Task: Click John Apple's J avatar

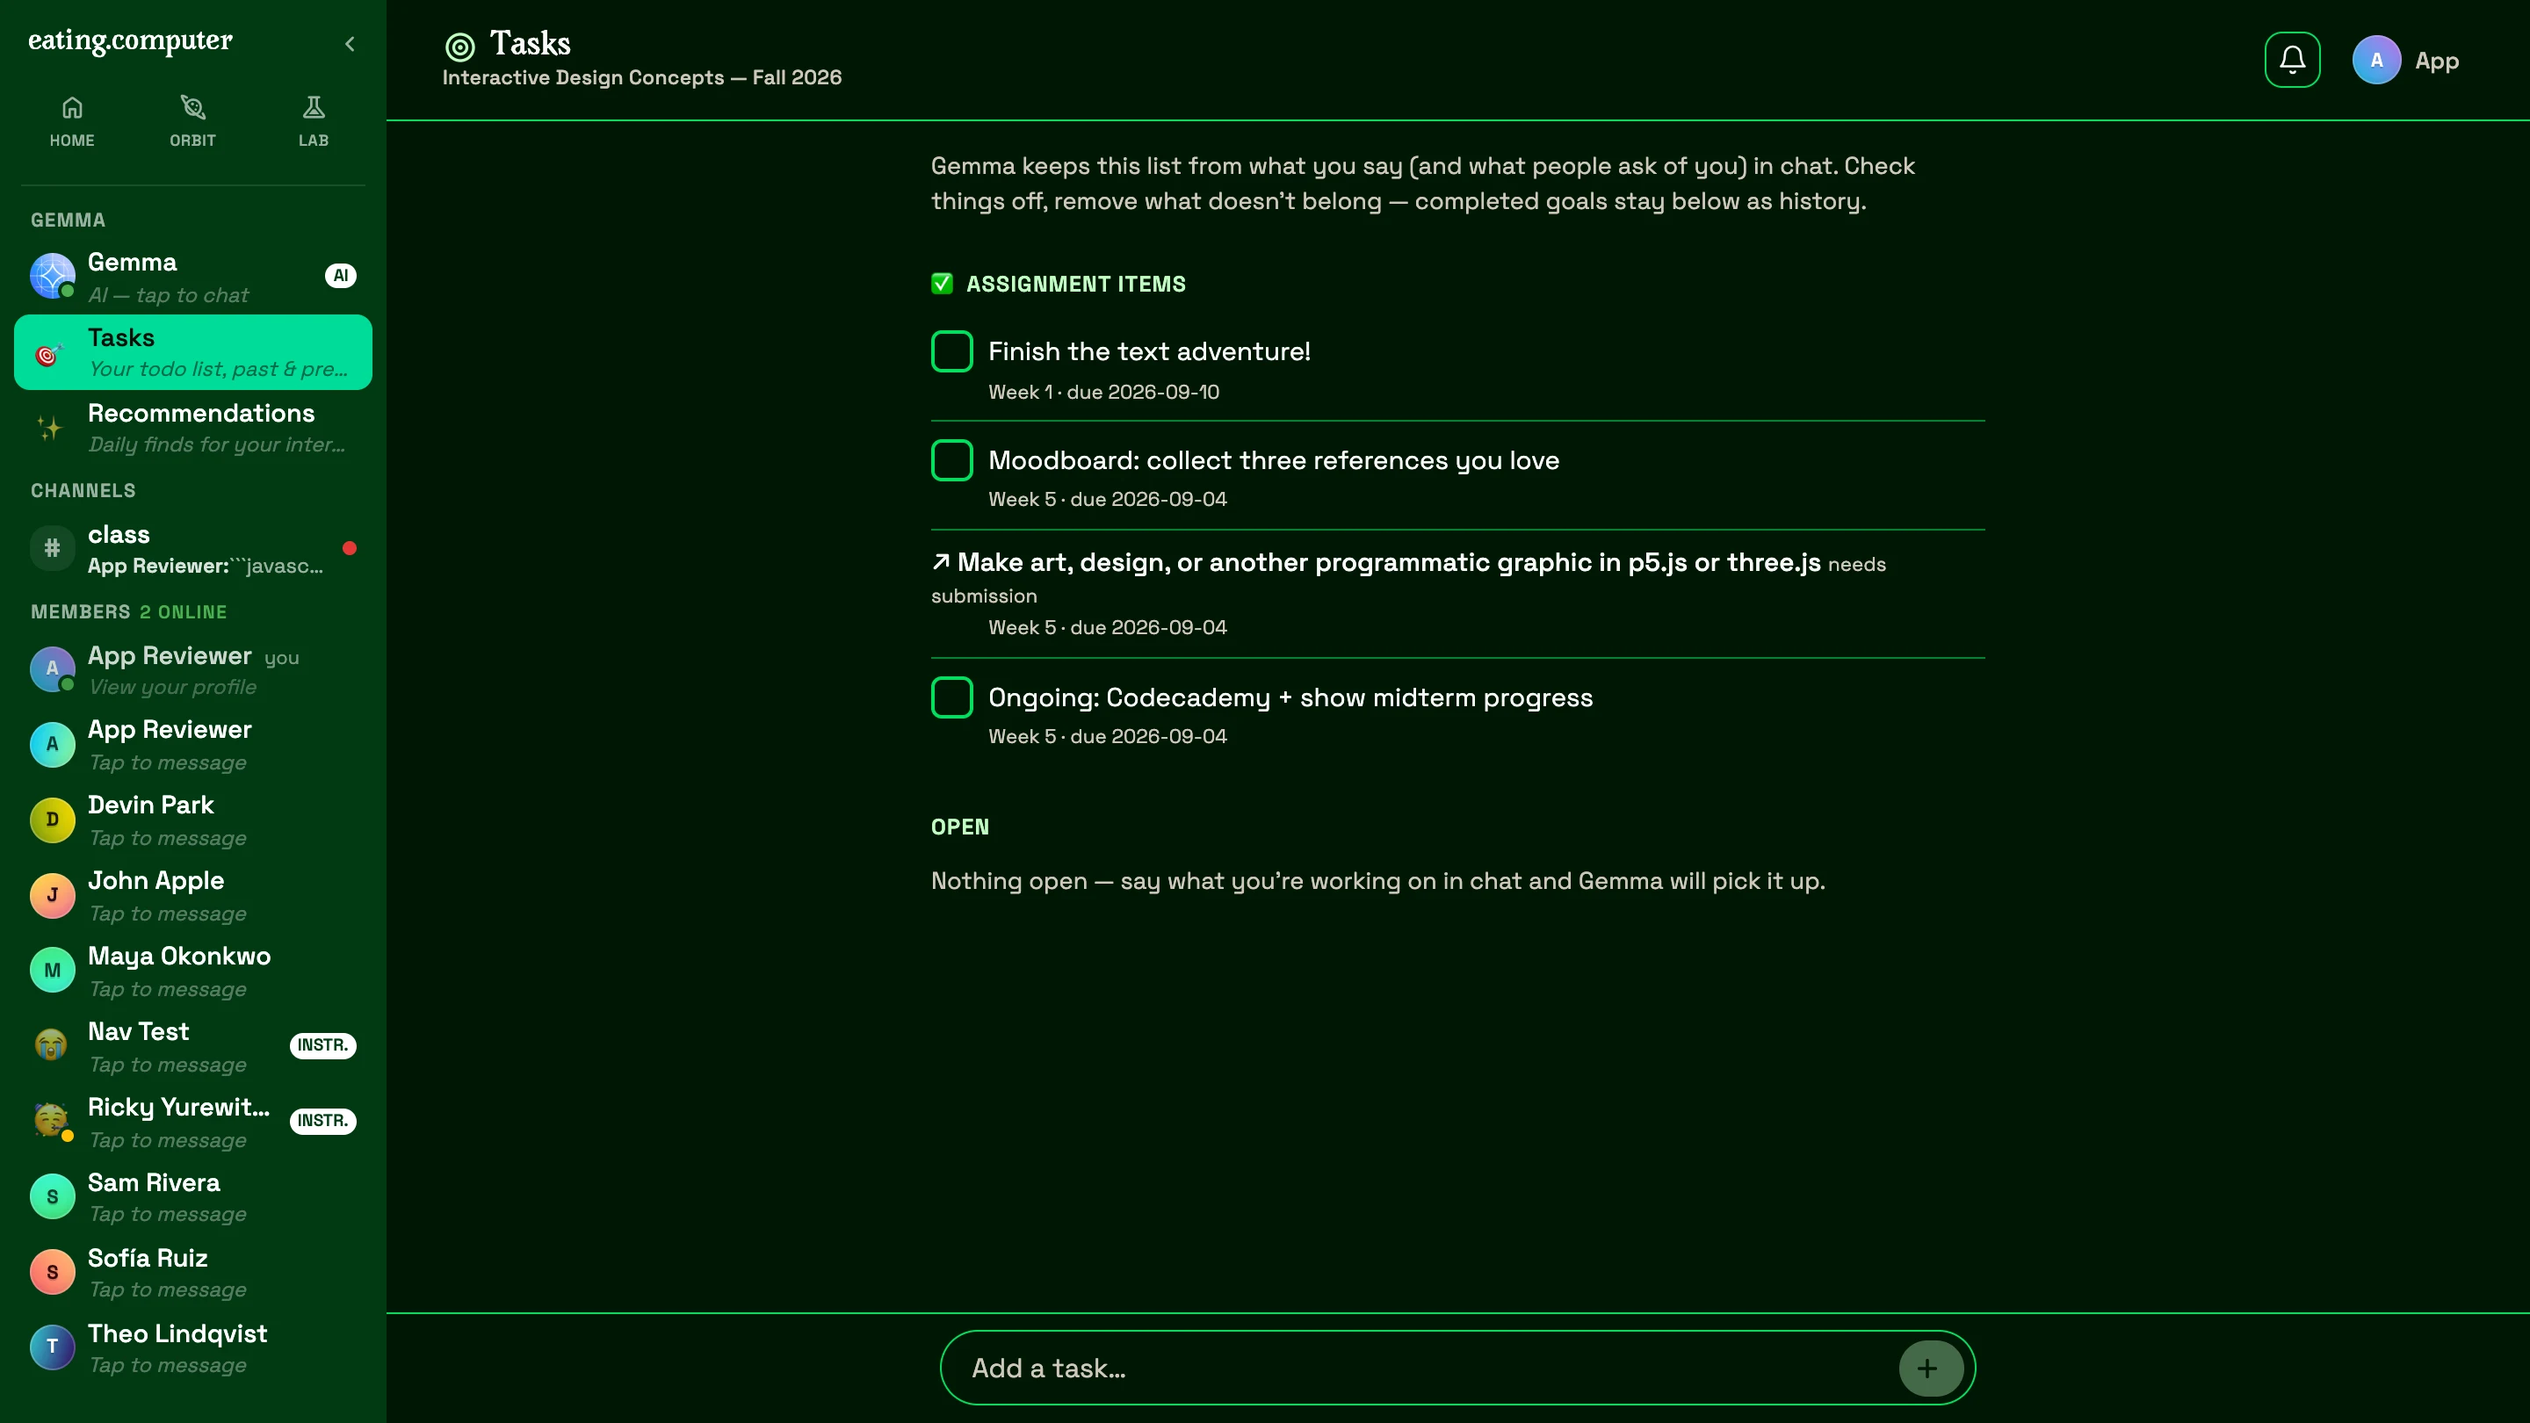Action: point(52,896)
